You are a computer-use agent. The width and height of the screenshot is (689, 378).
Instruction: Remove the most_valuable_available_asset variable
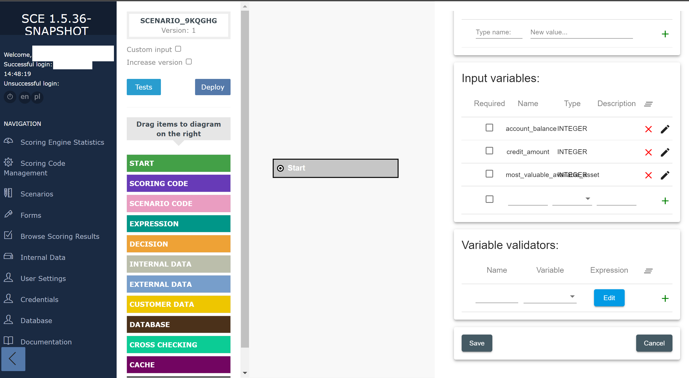coord(648,175)
